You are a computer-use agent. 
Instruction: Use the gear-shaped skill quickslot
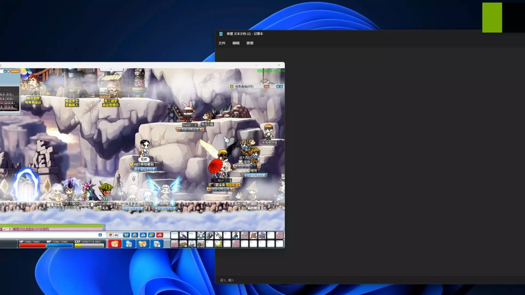tap(201, 235)
